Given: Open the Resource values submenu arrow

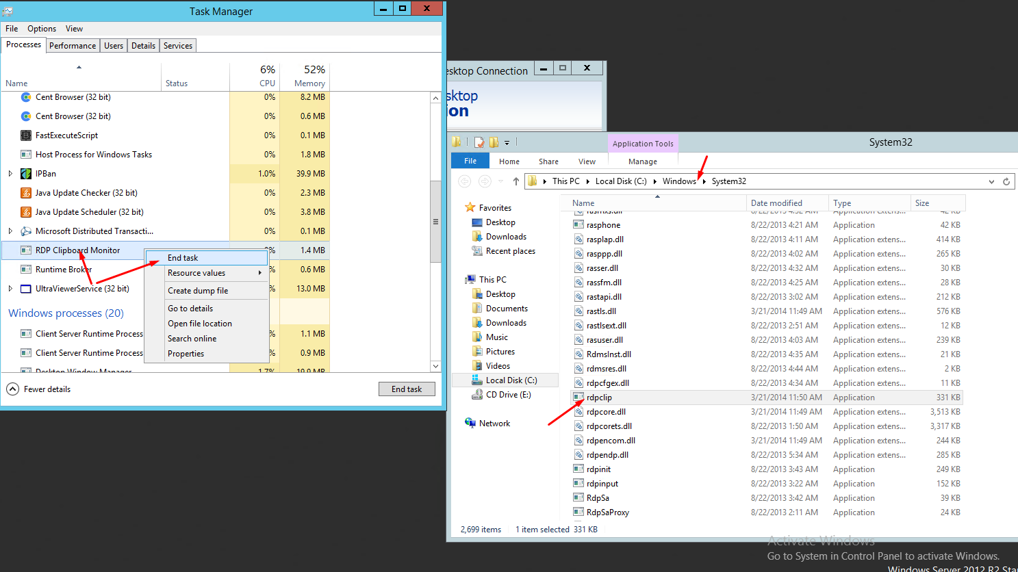Looking at the screenshot, I should pos(260,273).
